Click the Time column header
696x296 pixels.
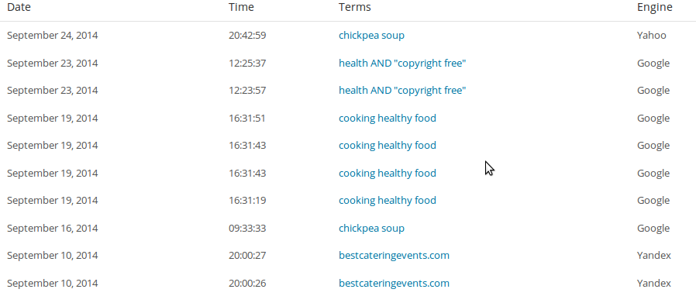click(x=241, y=7)
